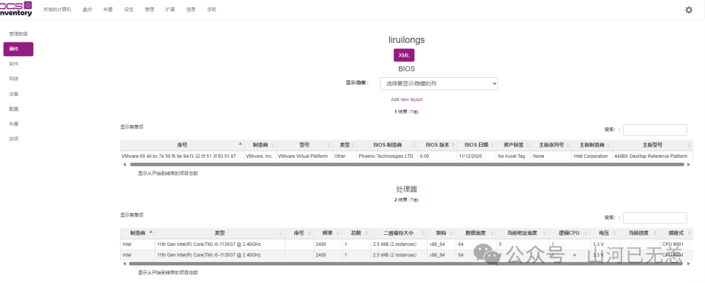Click the Intel Corporation cell

591,156
